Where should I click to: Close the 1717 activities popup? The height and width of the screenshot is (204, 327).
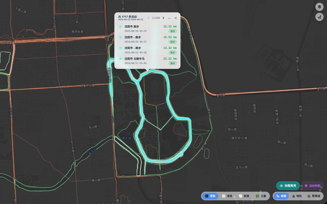(176, 18)
